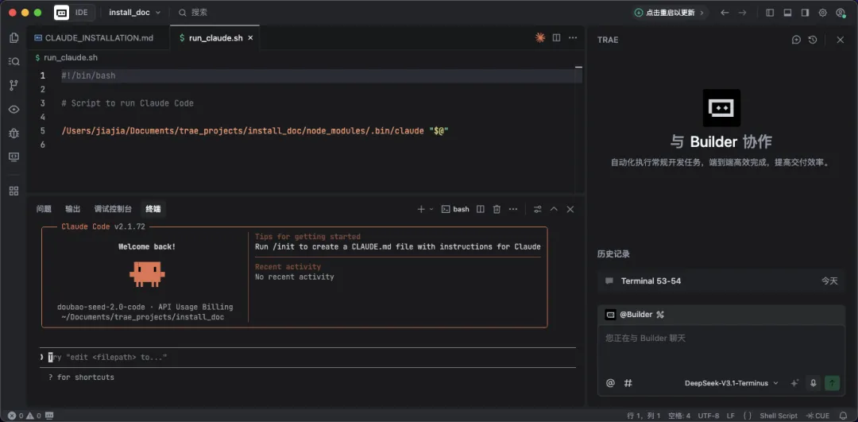858x422 pixels.
Task: Click the cursor position 行 1, 列 1
Action: tap(643, 416)
